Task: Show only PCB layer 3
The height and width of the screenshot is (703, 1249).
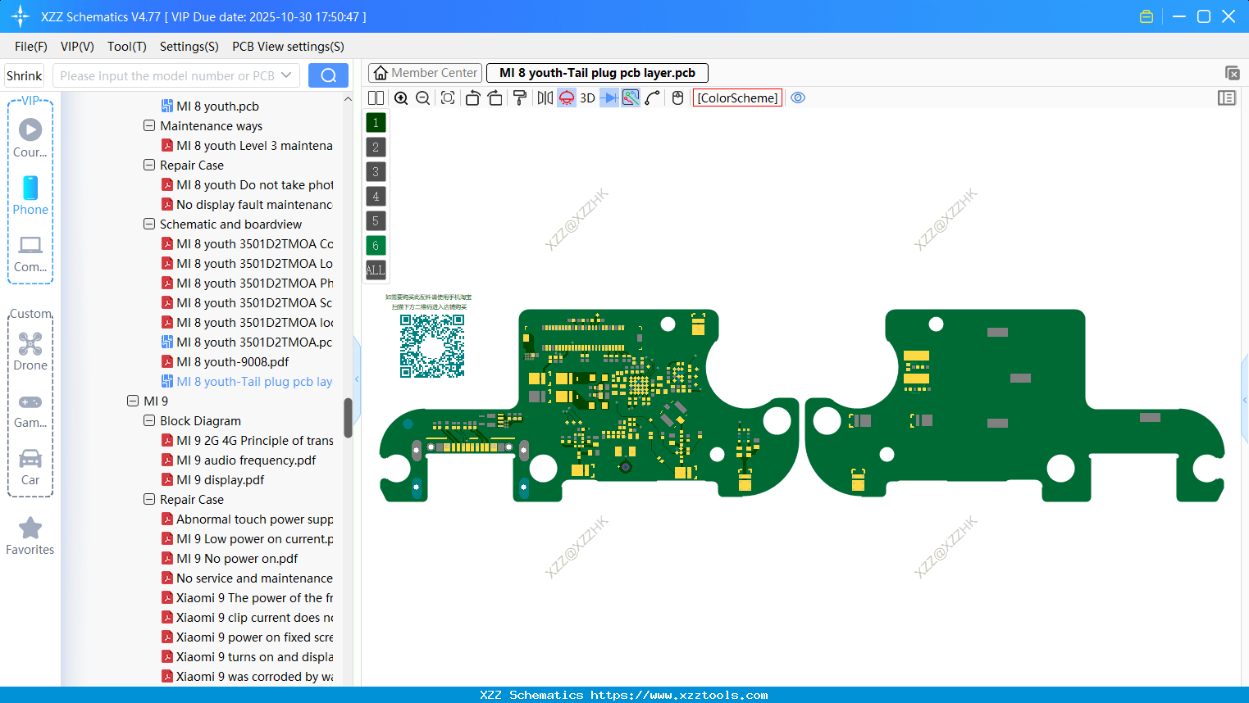Action: tap(376, 171)
